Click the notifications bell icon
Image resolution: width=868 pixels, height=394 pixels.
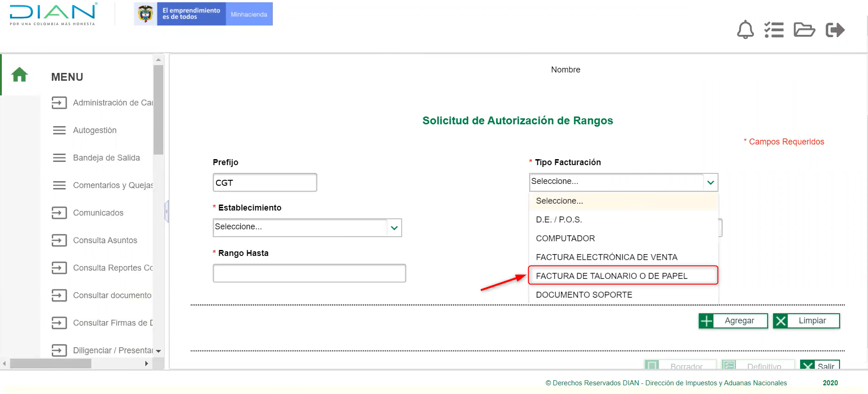click(745, 30)
